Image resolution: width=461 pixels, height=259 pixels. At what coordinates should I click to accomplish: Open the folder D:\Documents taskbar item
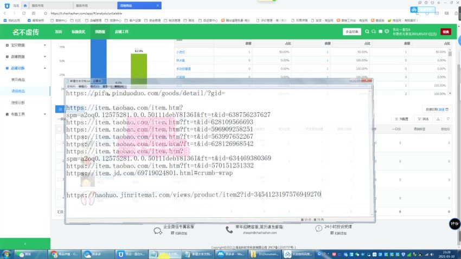tap(266, 254)
